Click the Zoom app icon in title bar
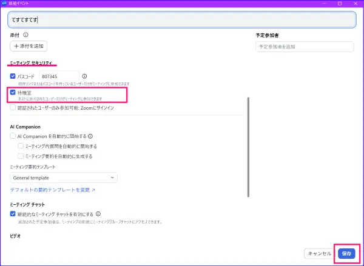Image resolution: width=364 pixels, height=266 pixels. click(x=4, y=4)
